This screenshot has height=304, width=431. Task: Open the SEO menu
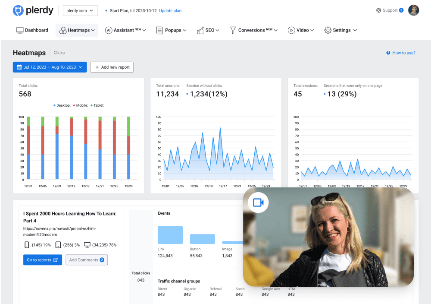208,30
